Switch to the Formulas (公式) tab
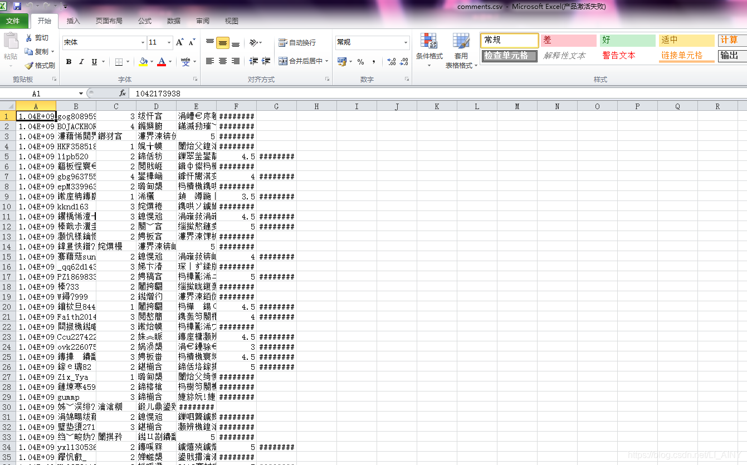The height and width of the screenshot is (465, 747). click(145, 21)
